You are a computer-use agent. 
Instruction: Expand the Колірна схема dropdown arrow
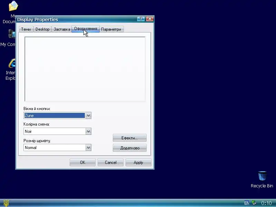(x=88, y=131)
